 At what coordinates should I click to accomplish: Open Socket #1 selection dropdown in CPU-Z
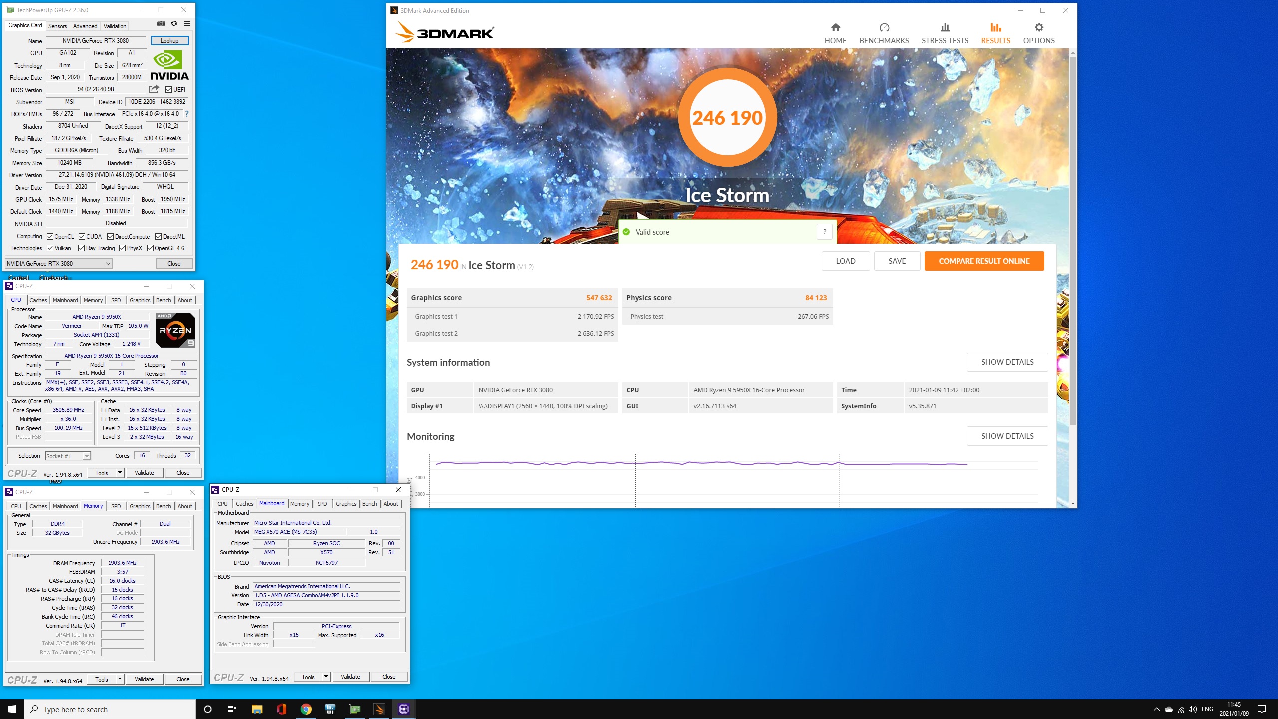click(68, 456)
